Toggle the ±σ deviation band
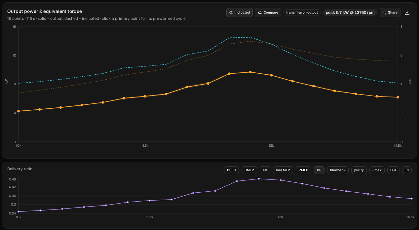The width and height of the screenshot is (419, 230). pyautogui.click(x=407, y=170)
